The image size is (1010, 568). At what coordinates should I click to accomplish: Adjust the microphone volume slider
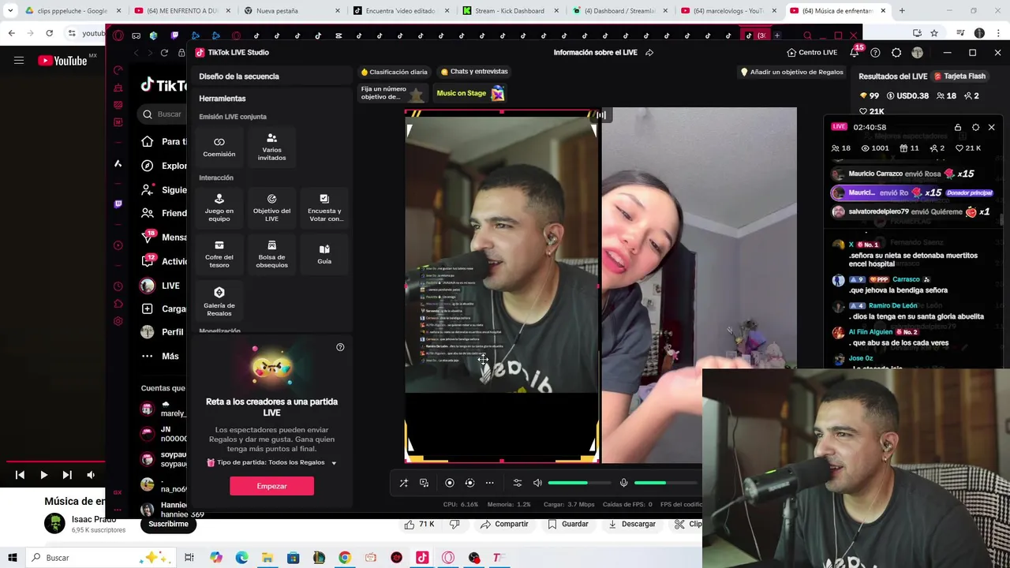(x=665, y=483)
